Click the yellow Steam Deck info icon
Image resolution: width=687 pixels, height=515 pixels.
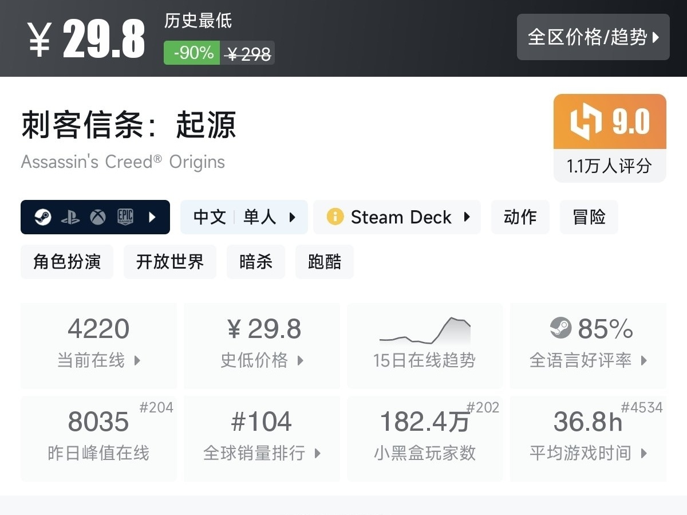click(335, 217)
